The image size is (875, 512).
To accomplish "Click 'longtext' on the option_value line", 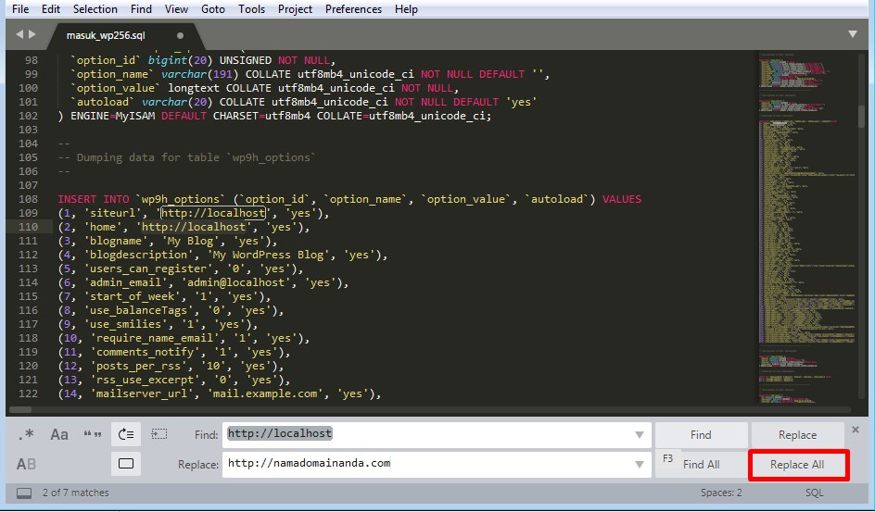I will pyautogui.click(x=194, y=88).
